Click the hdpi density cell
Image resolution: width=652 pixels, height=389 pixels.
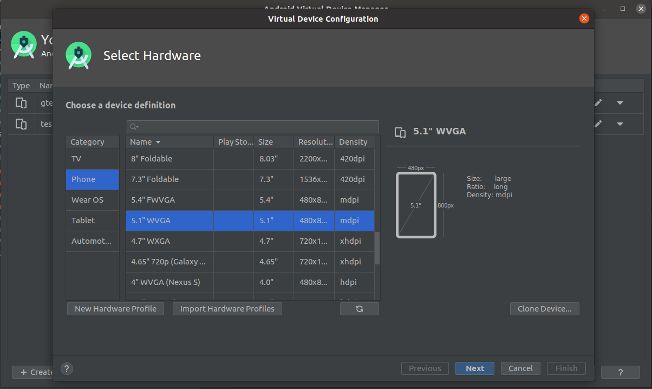(x=355, y=282)
